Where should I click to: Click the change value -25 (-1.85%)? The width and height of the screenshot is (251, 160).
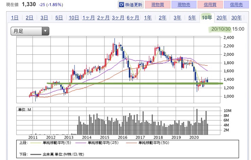[51, 5]
